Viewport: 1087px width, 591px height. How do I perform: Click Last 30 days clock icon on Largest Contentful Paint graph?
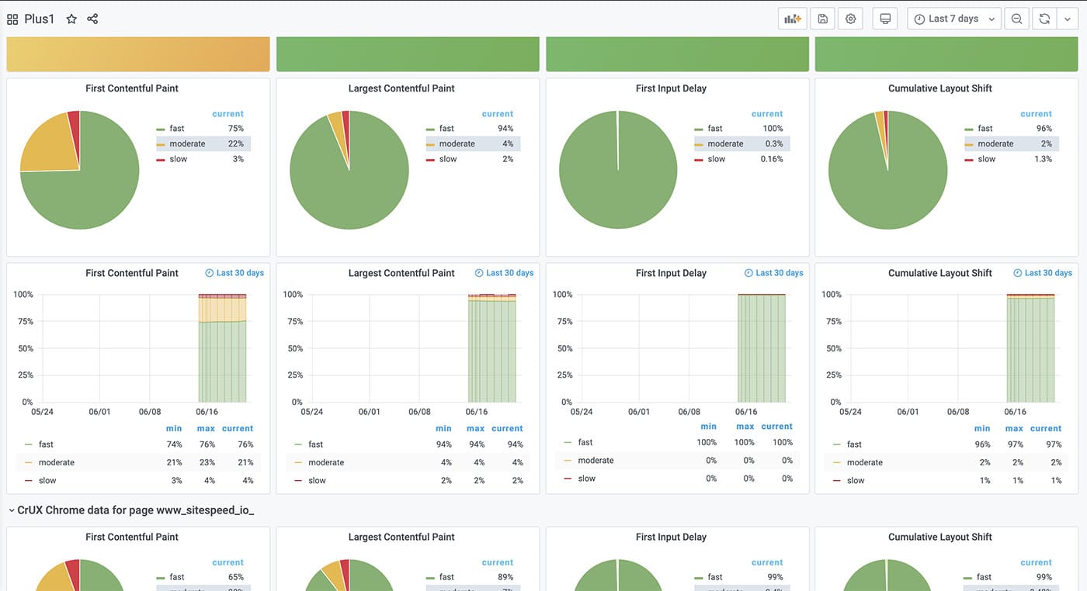[x=479, y=273]
